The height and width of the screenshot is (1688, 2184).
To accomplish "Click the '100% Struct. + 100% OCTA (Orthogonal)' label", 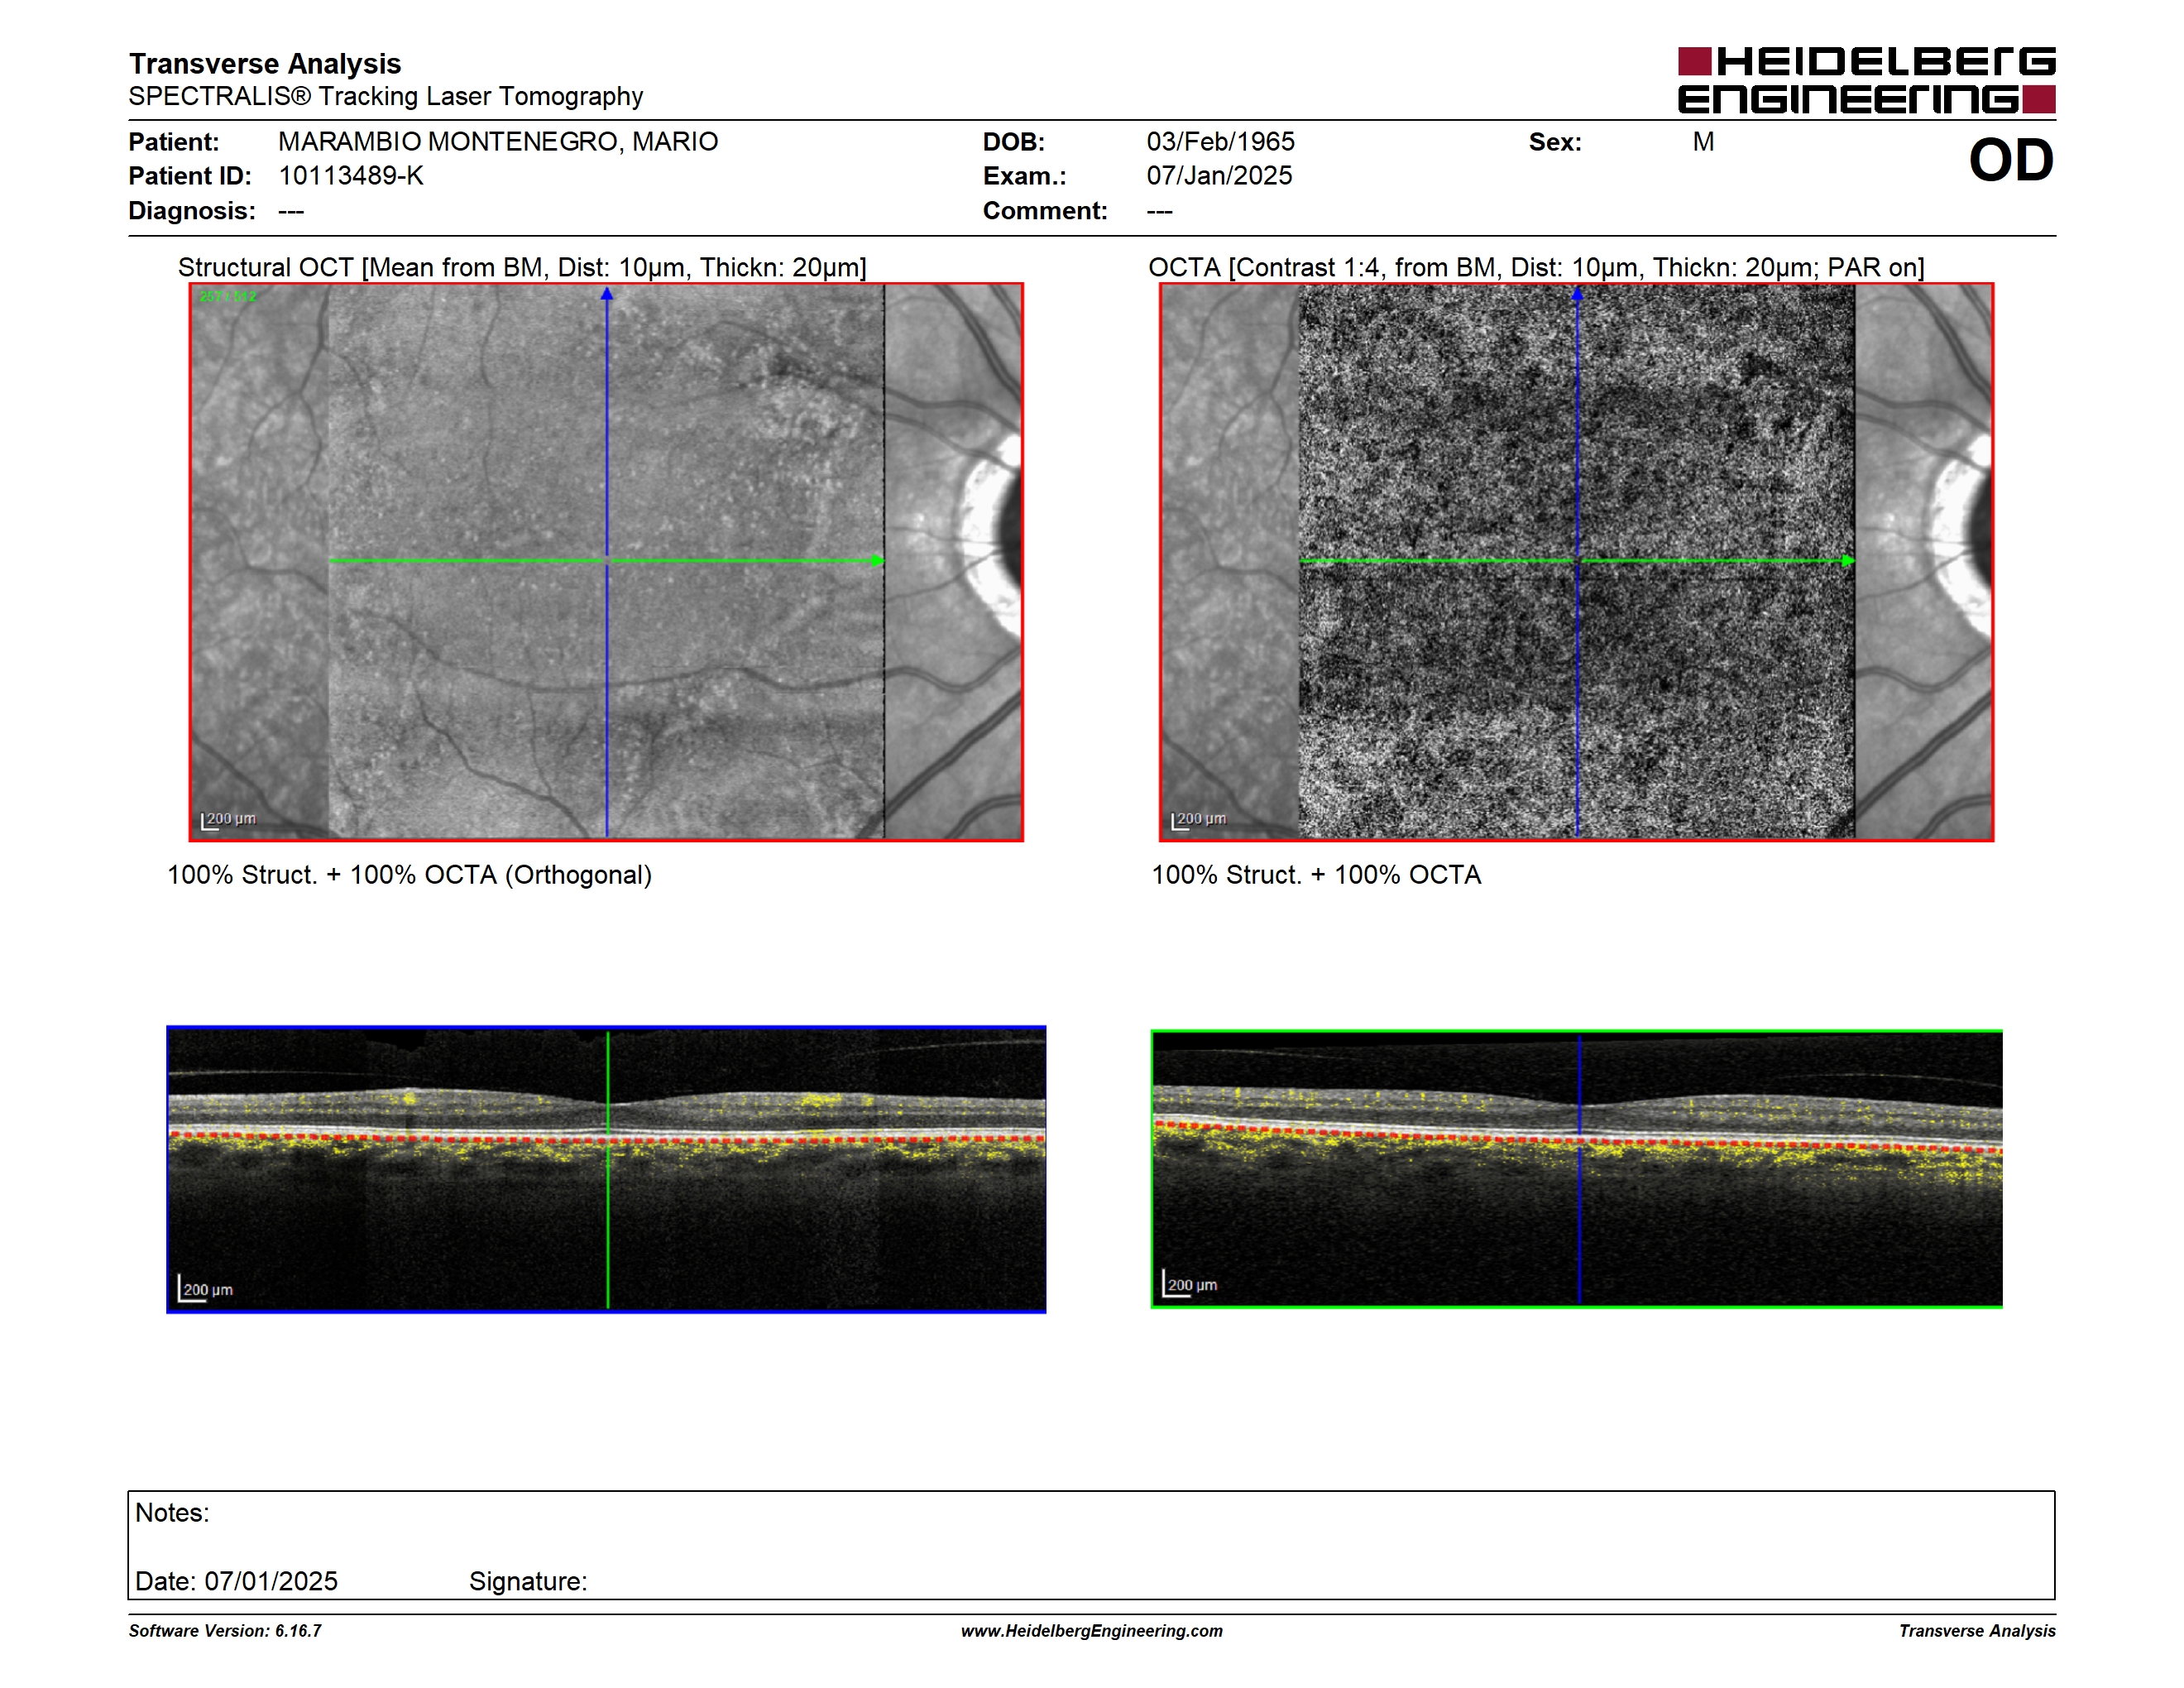I will pos(409,875).
